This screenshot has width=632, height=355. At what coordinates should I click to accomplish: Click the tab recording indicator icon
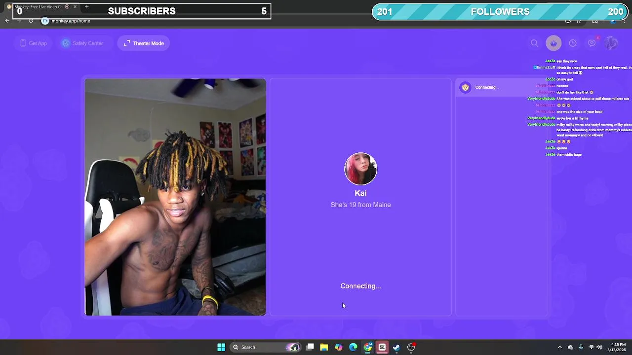[x=67, y=7]
